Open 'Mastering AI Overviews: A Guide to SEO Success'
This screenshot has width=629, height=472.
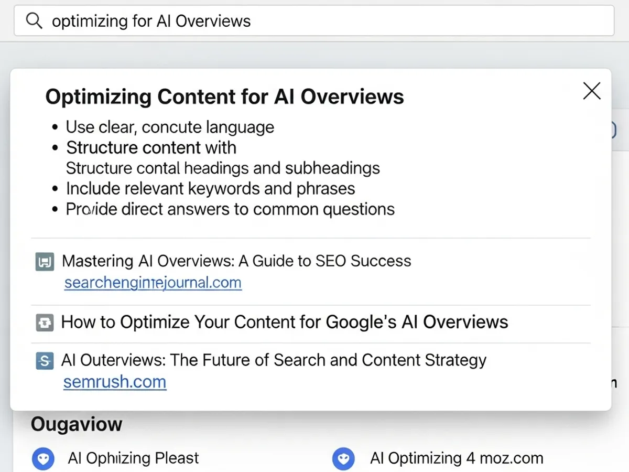pos(236,261)
